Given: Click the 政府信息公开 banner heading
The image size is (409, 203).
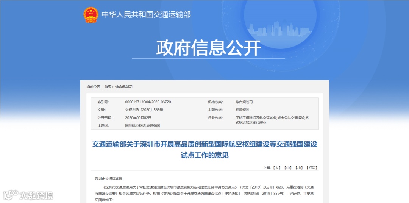Looking at the screenshot, I should point(208,48).
